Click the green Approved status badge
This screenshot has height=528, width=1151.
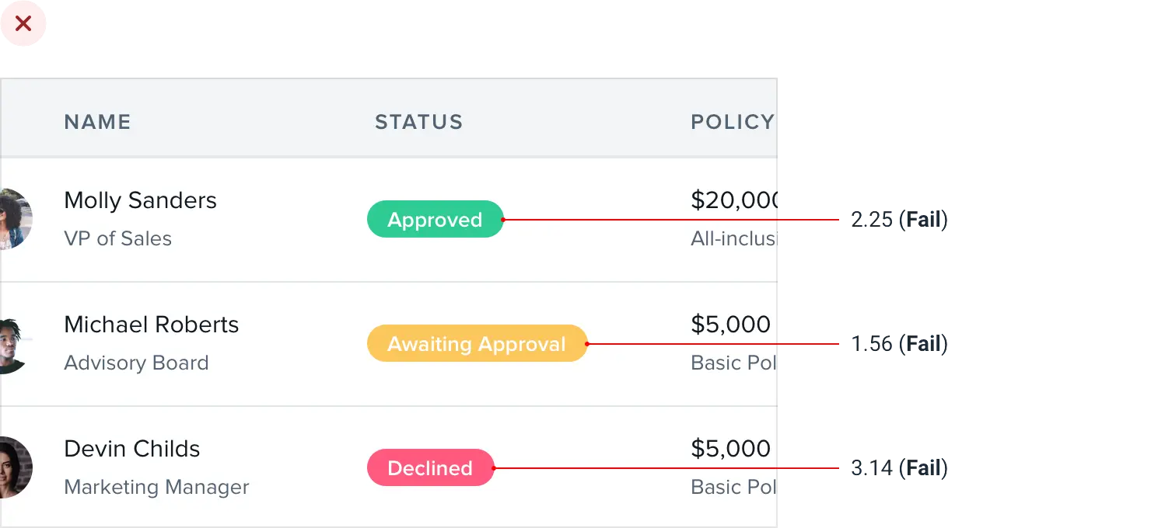click(435, 220)
